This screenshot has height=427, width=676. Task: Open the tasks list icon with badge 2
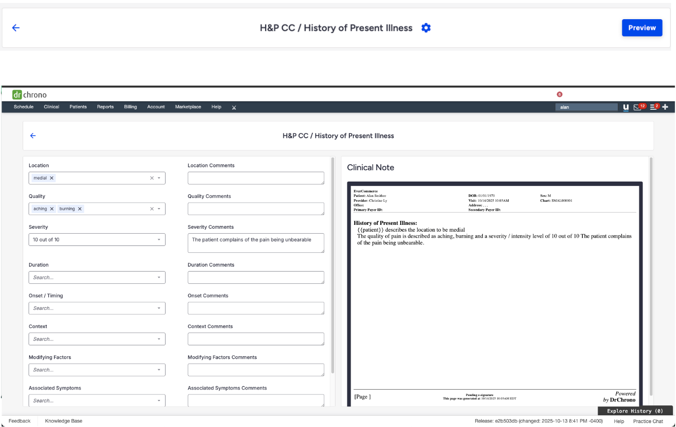point(654,107)
